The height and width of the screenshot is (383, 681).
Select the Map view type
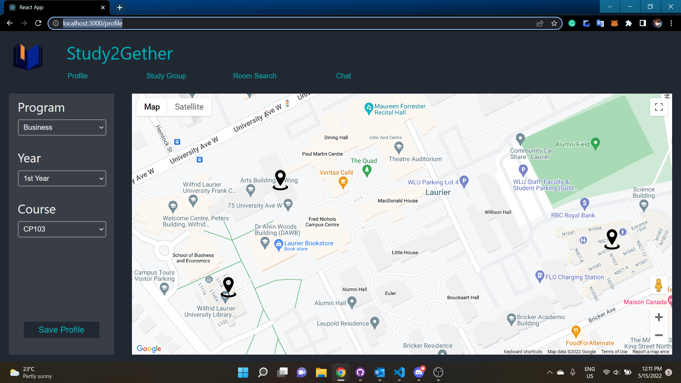point(152,107)
